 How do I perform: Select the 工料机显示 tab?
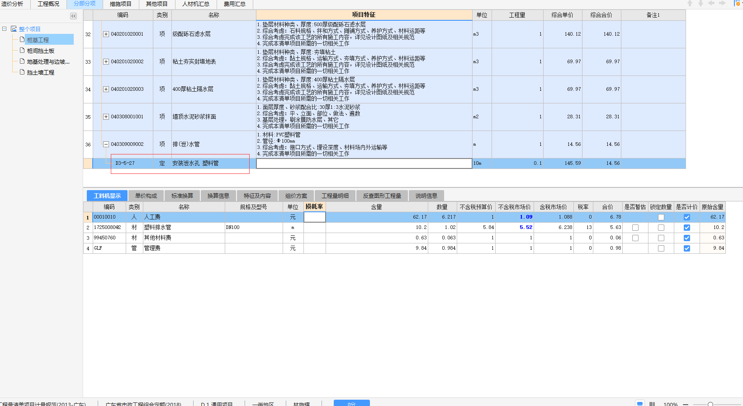click(107, 196)
